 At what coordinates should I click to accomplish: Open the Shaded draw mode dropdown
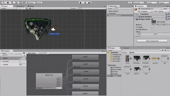[9, 8]
